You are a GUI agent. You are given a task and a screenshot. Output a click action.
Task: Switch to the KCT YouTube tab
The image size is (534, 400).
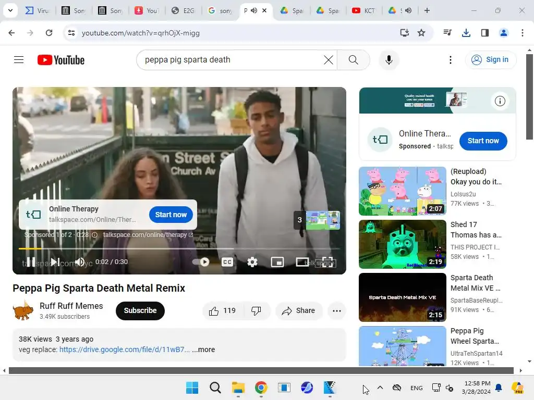363,10
